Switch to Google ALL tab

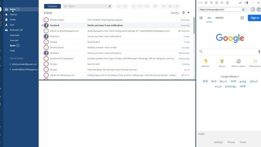209,18
